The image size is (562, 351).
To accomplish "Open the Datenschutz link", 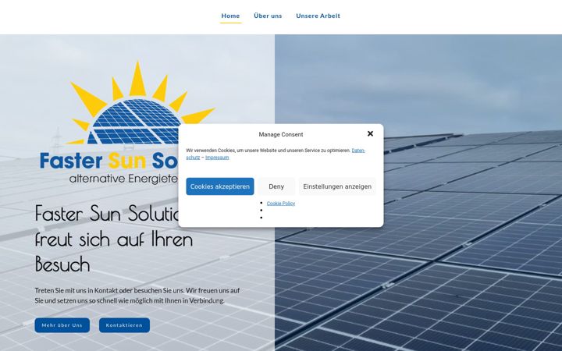I will (358, 151).
